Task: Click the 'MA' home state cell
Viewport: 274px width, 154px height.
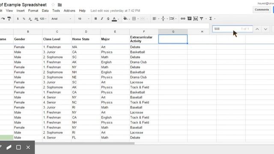Action: 86,47
